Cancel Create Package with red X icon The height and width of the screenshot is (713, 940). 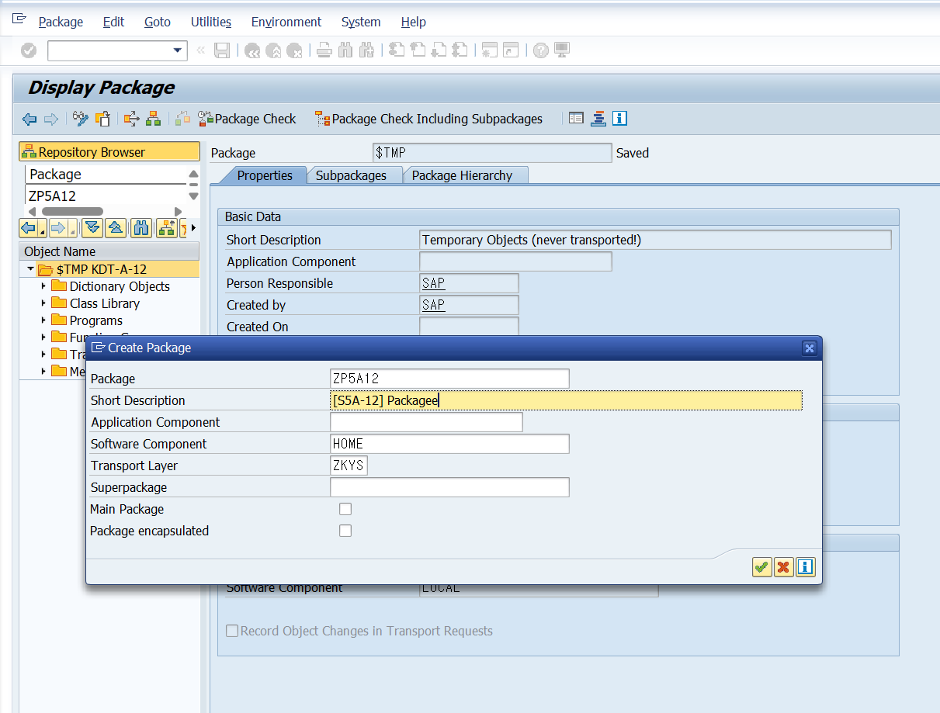[x=783, y=567]
